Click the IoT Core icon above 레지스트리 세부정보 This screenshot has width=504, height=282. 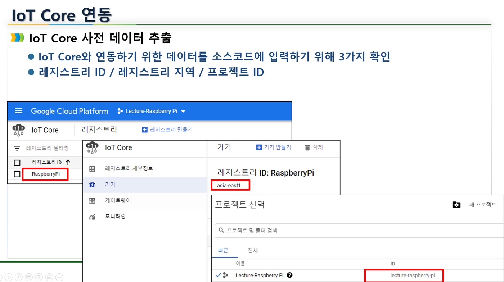[x=93, y=147]
